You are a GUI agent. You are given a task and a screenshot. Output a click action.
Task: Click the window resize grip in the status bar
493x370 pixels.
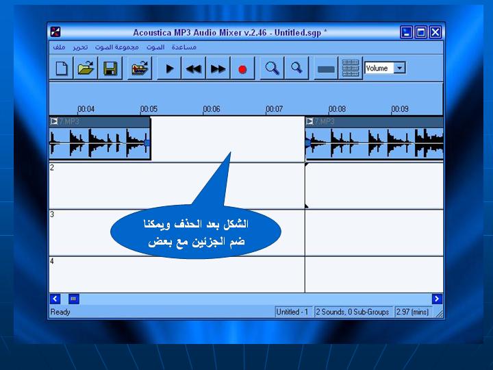pos(439,313)
